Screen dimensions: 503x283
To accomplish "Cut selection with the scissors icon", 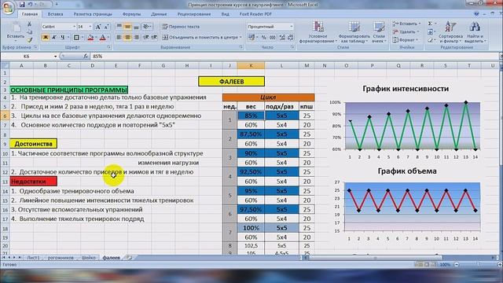I will point(29,24).
